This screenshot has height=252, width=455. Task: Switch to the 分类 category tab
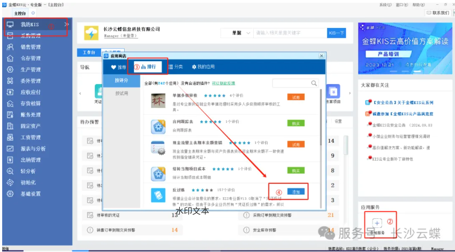click(175, 67)
